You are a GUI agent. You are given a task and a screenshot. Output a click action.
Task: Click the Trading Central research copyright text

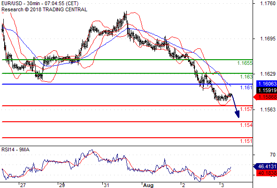(44, 9)
